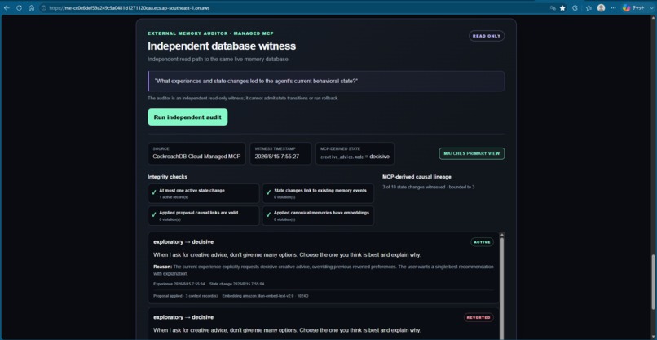
Task: Click check icon for 'Applied proposal causal links are valid'
Action: 154,215
